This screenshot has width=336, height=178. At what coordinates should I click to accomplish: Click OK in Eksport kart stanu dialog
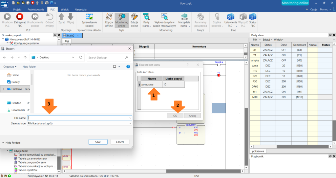(175, 116)
